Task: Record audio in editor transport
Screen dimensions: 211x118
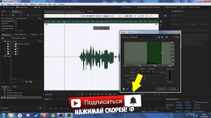Action: [106, 94]
